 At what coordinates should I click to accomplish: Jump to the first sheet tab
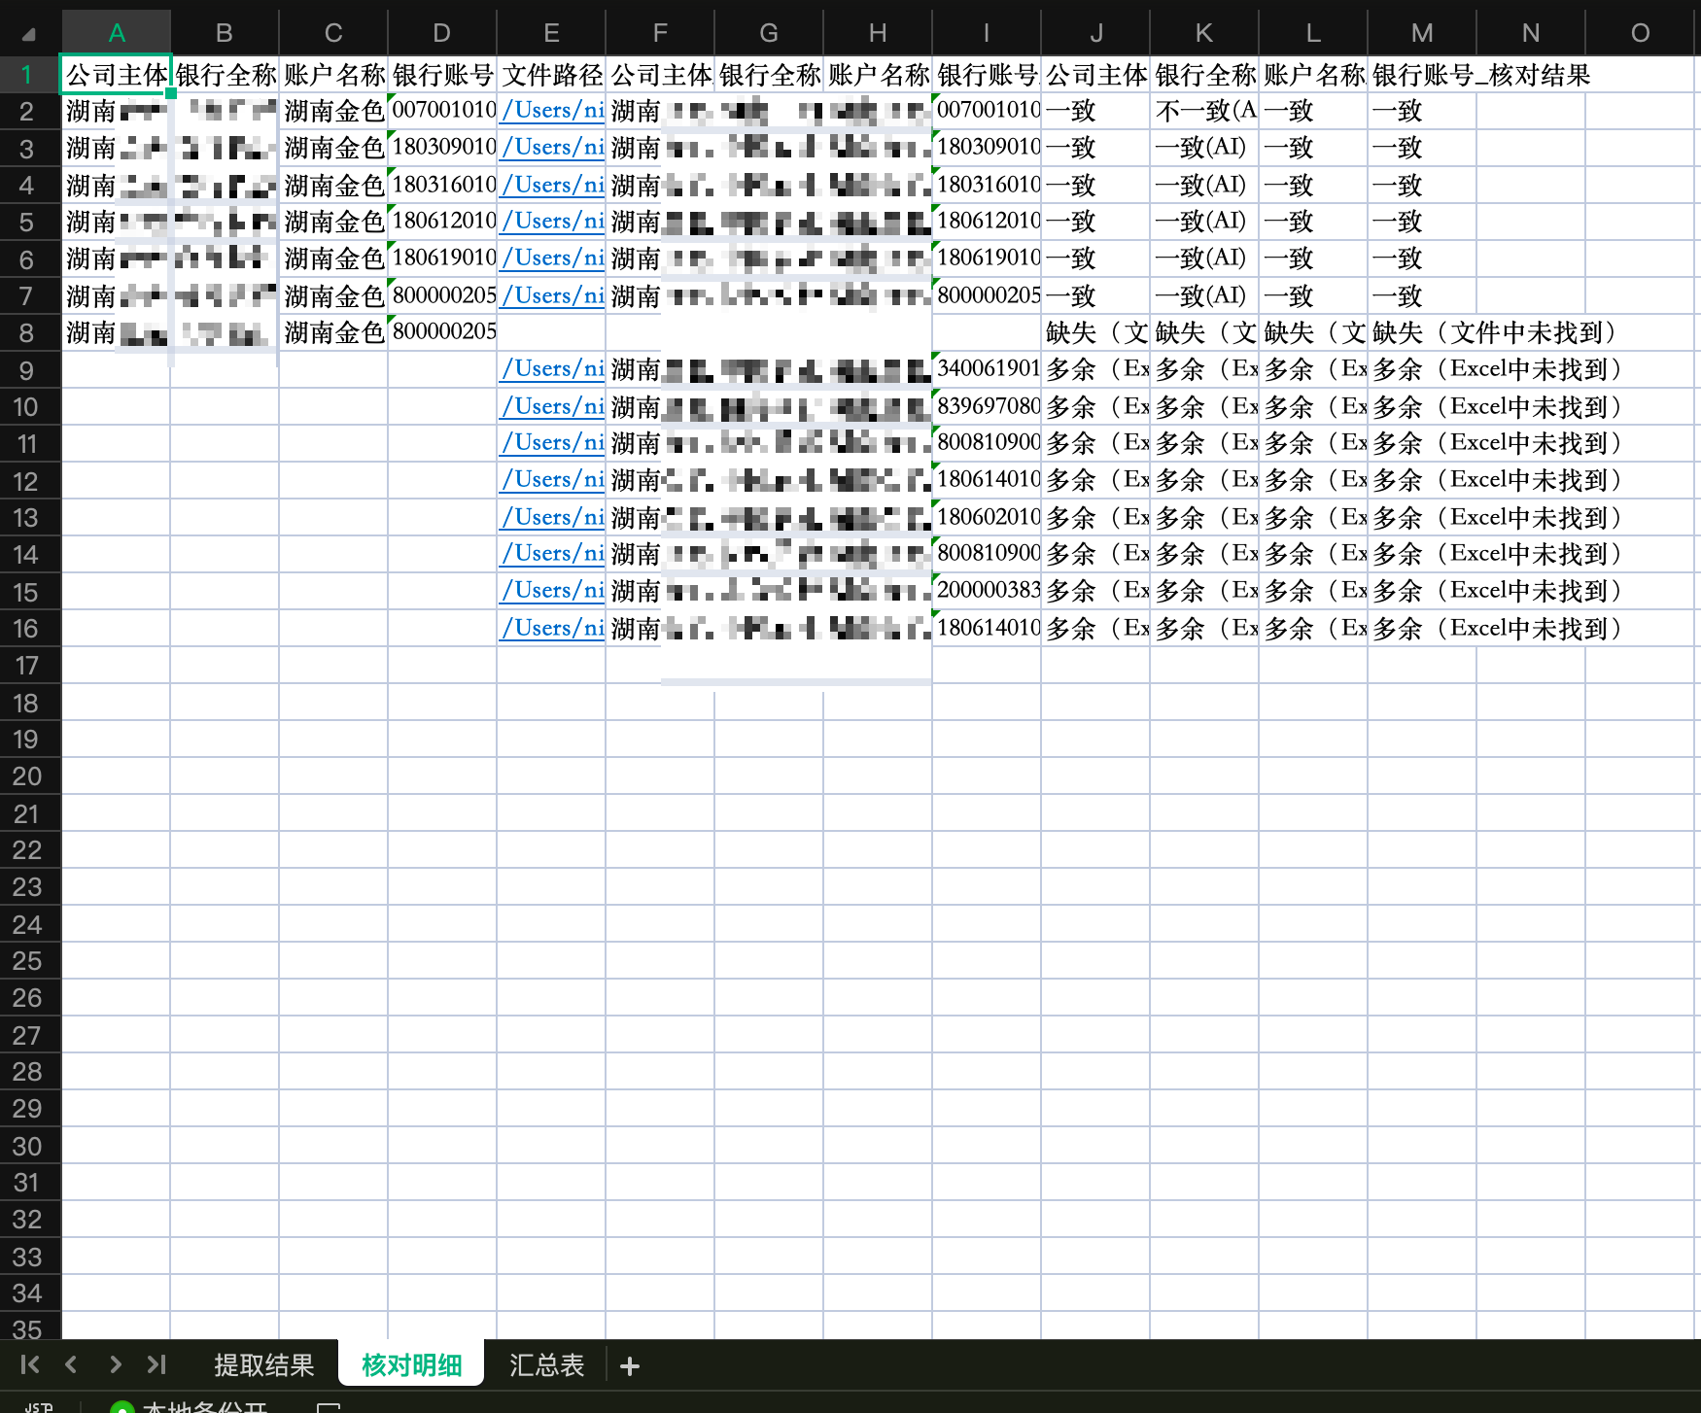click(30, 1364)
